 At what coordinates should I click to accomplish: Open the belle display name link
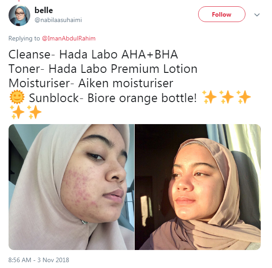(44, 10)
